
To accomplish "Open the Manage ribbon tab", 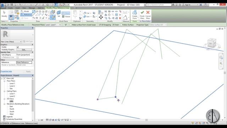I will tap(32, 8).
